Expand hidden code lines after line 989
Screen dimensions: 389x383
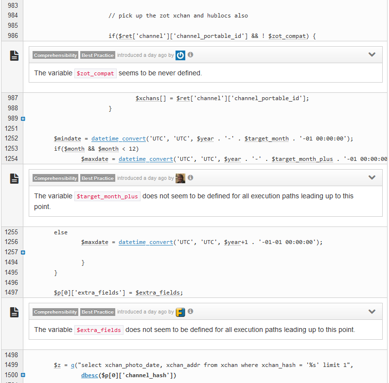point(23,119)
